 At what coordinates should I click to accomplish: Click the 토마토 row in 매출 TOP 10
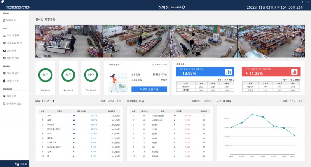[x=79, y=138]
